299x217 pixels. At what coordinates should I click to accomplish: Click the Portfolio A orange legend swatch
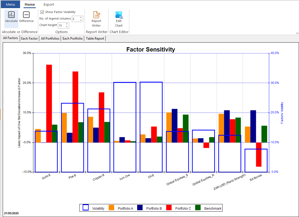point(111,208)
